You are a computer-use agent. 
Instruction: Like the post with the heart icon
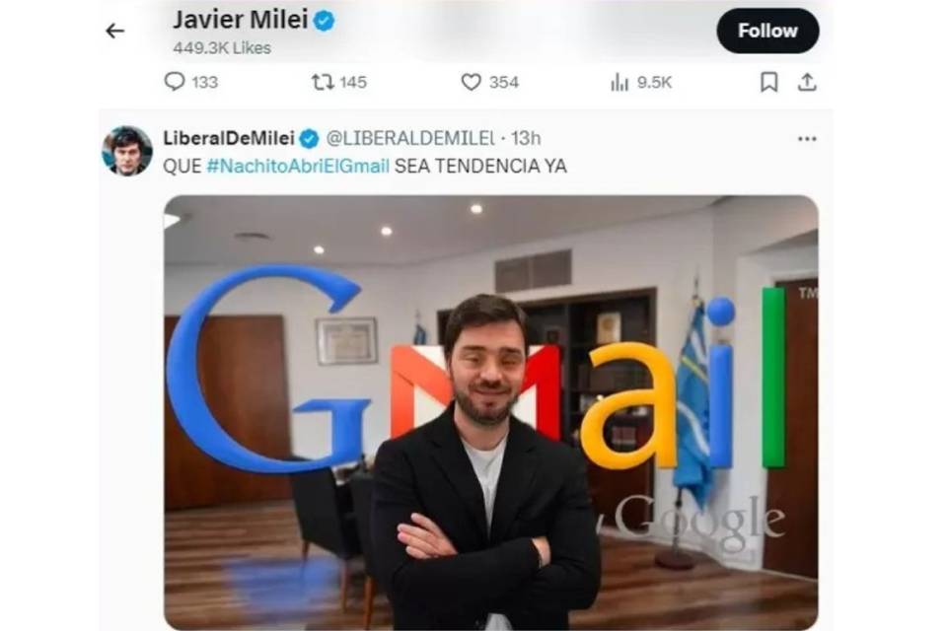click(x=472, y=82)
